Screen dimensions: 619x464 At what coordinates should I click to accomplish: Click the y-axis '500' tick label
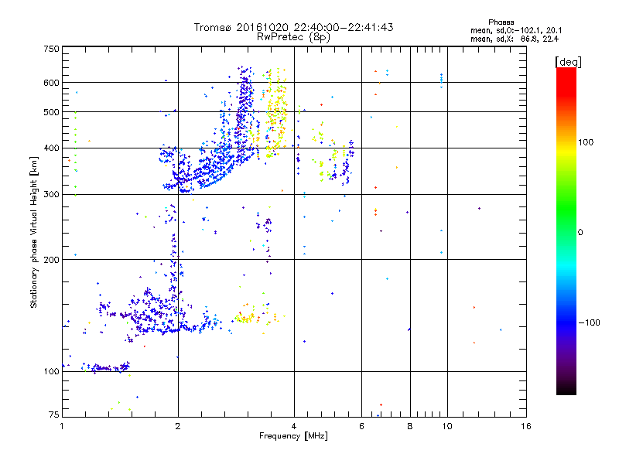point(51,112)
